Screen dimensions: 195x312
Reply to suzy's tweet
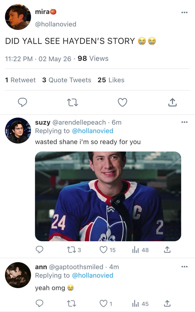pos(39,250)
